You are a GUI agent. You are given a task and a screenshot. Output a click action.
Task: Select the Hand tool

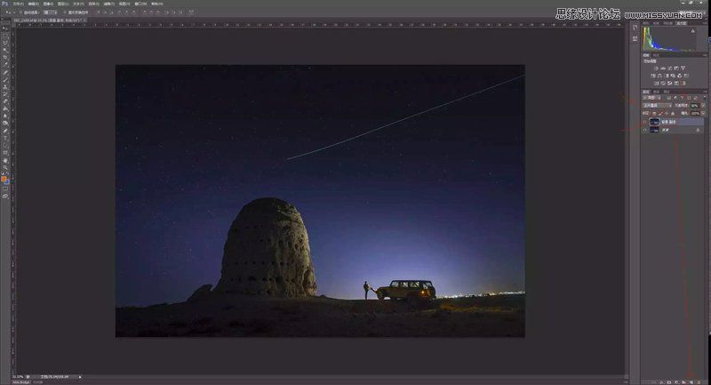click(5, 161)
